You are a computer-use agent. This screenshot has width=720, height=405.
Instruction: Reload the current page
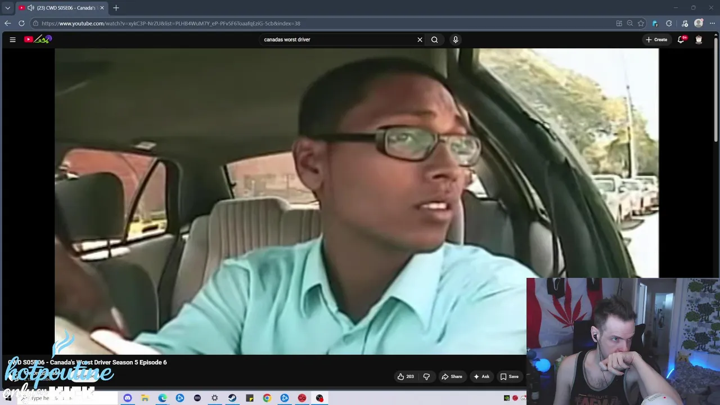coord(21,23)
